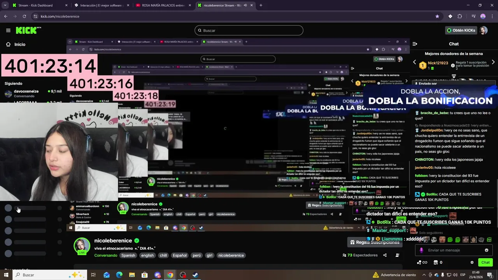The image size is (498, 280).
Task: Open the media controls toolbar icon
Action: click(473, 16)
